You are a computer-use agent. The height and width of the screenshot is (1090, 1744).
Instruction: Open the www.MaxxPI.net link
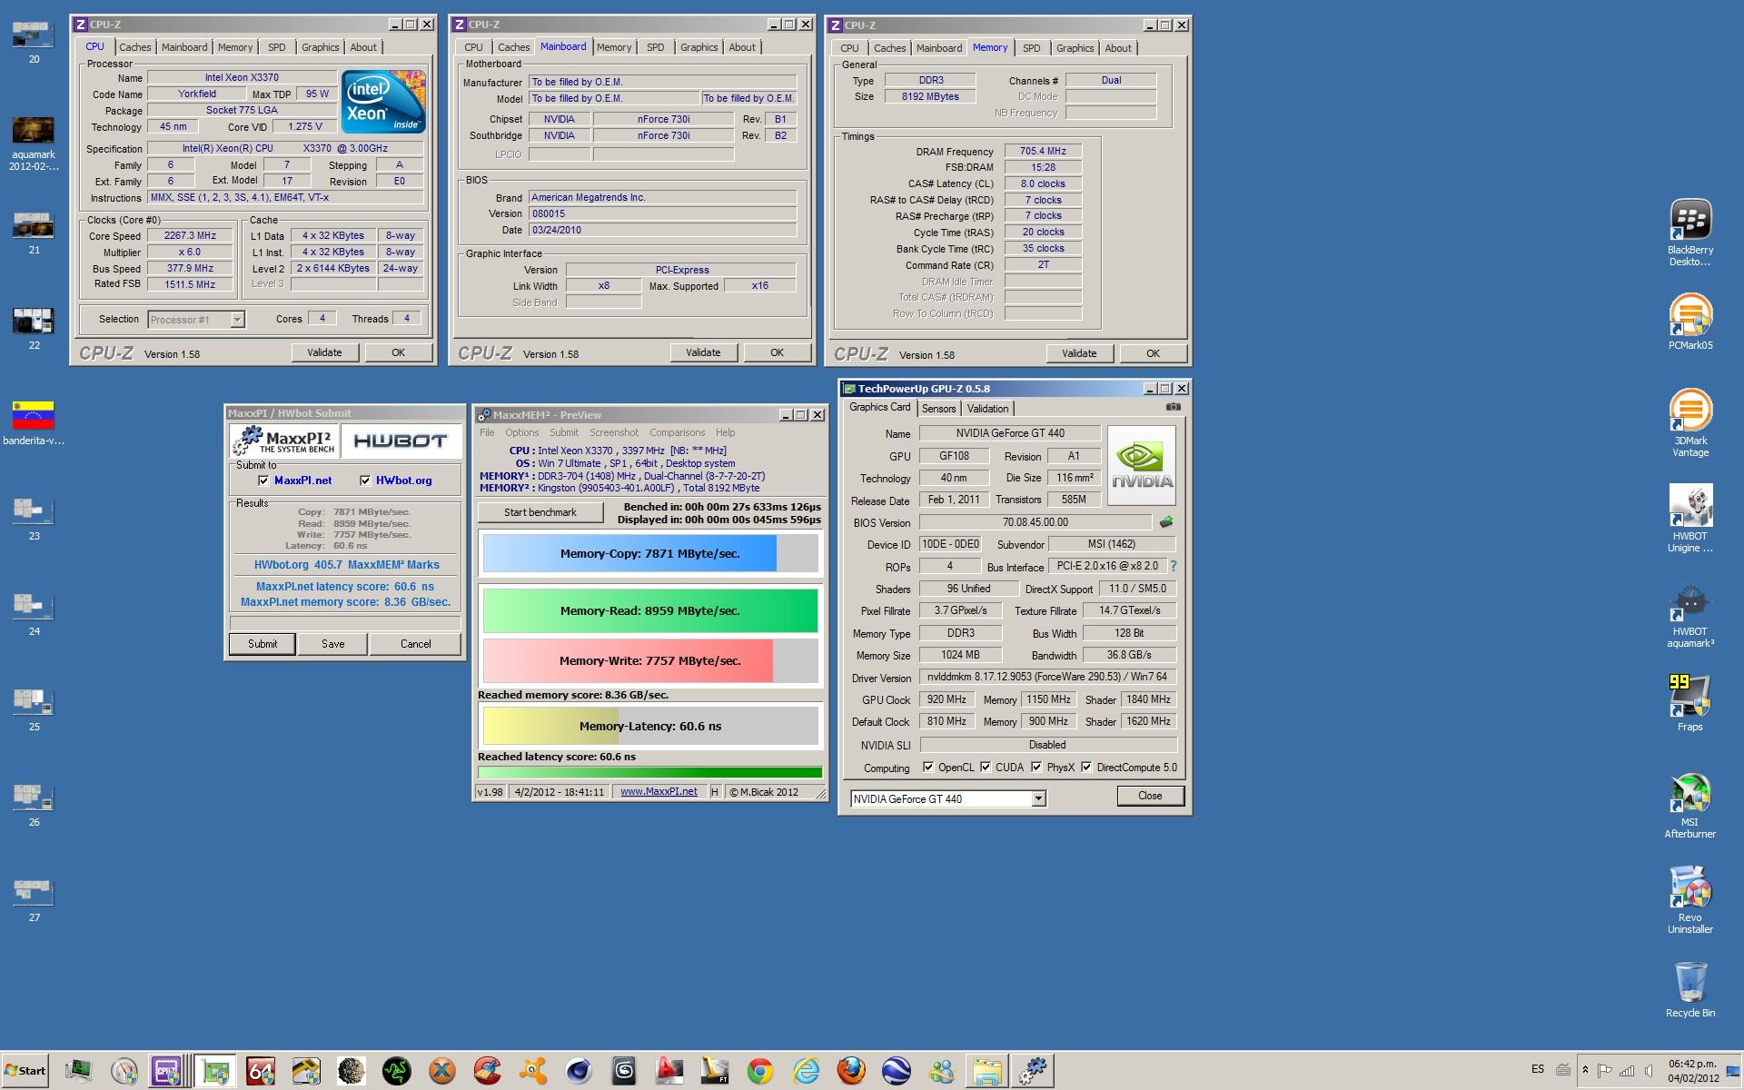click(659, 792)
